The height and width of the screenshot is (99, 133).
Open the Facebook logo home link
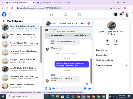click(x=4, y=15)
